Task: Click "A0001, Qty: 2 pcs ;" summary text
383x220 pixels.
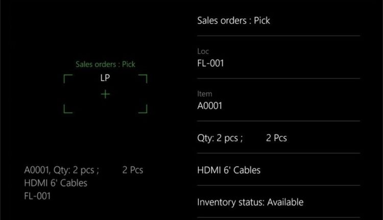Action: (x=62, y=170)
